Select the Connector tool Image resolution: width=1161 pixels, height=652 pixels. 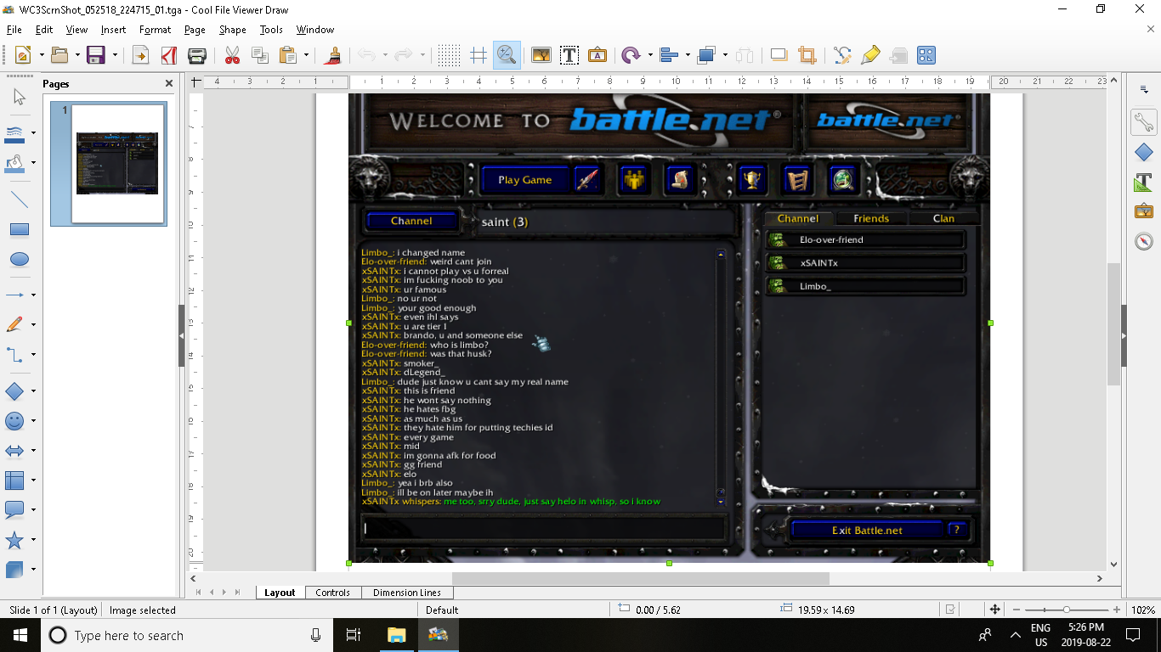14,355
